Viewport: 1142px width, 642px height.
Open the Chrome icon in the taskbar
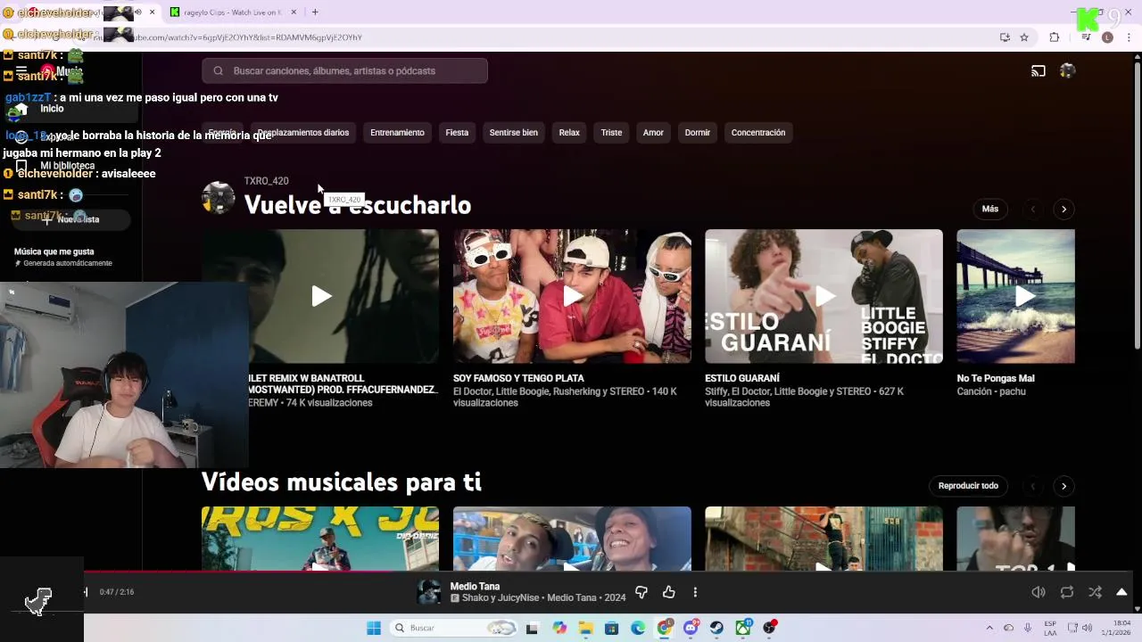[665, 628]
